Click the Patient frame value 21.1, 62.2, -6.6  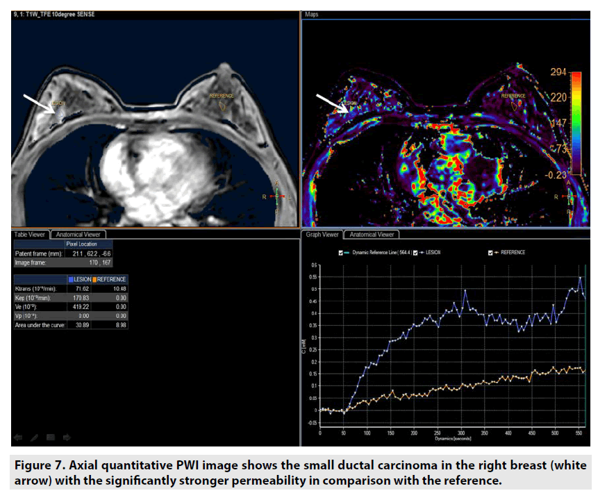point(92,253)
